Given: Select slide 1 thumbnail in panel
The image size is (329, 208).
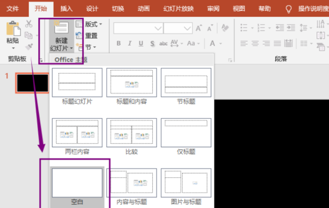Looking at the screenshot, I should (x=32, y=83).
